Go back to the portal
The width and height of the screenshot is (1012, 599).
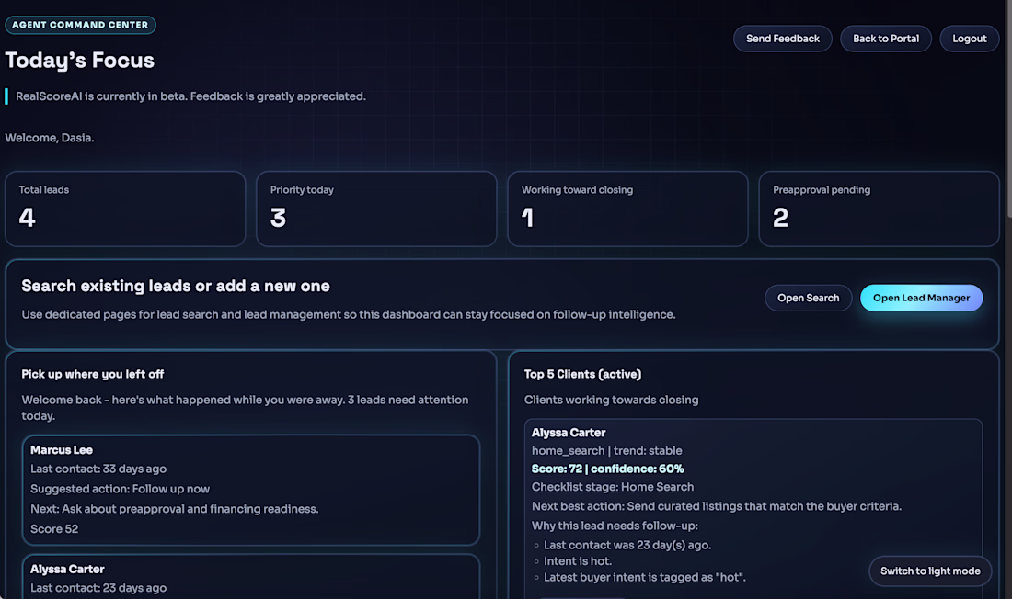click(886, 39)
